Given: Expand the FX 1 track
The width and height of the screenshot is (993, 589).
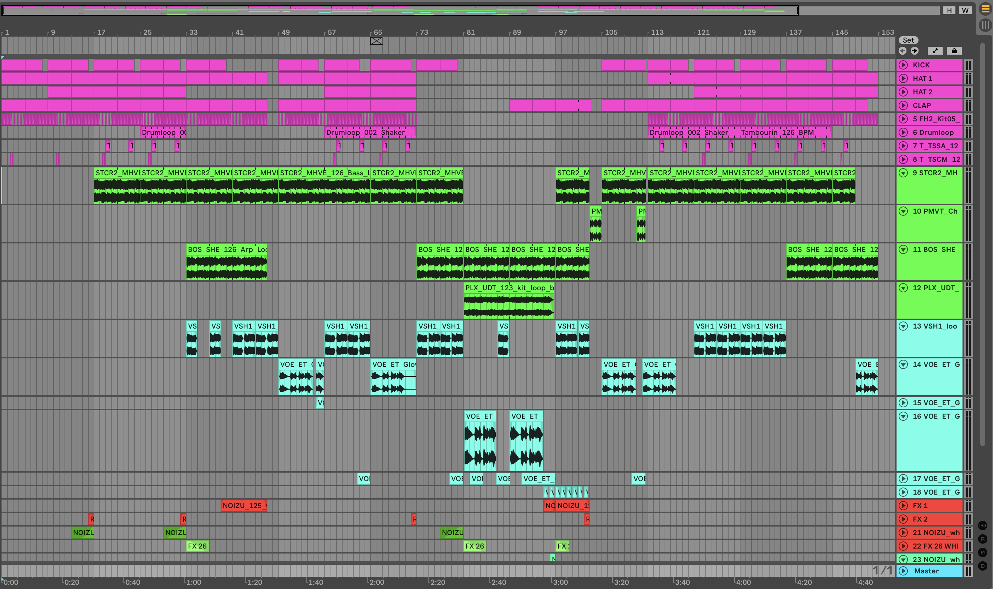Looking at the screenshot, I should [x=903, y=506].
